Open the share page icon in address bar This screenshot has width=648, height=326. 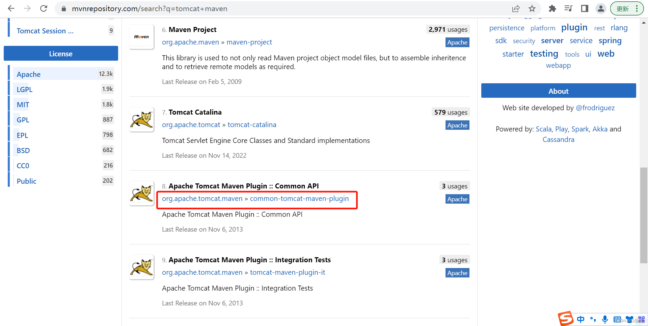(516, 8)
